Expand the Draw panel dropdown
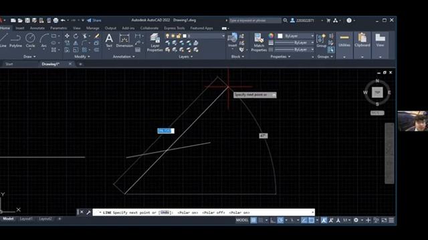The width and height of the screenshot is (428, 240). [x=29, y=57]
